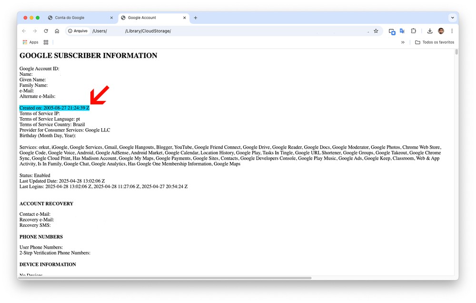476x303 pixels.
Task: Click the DEVICE INFORMATION heading
Action: pyautogui.click(x=48, y=264)
